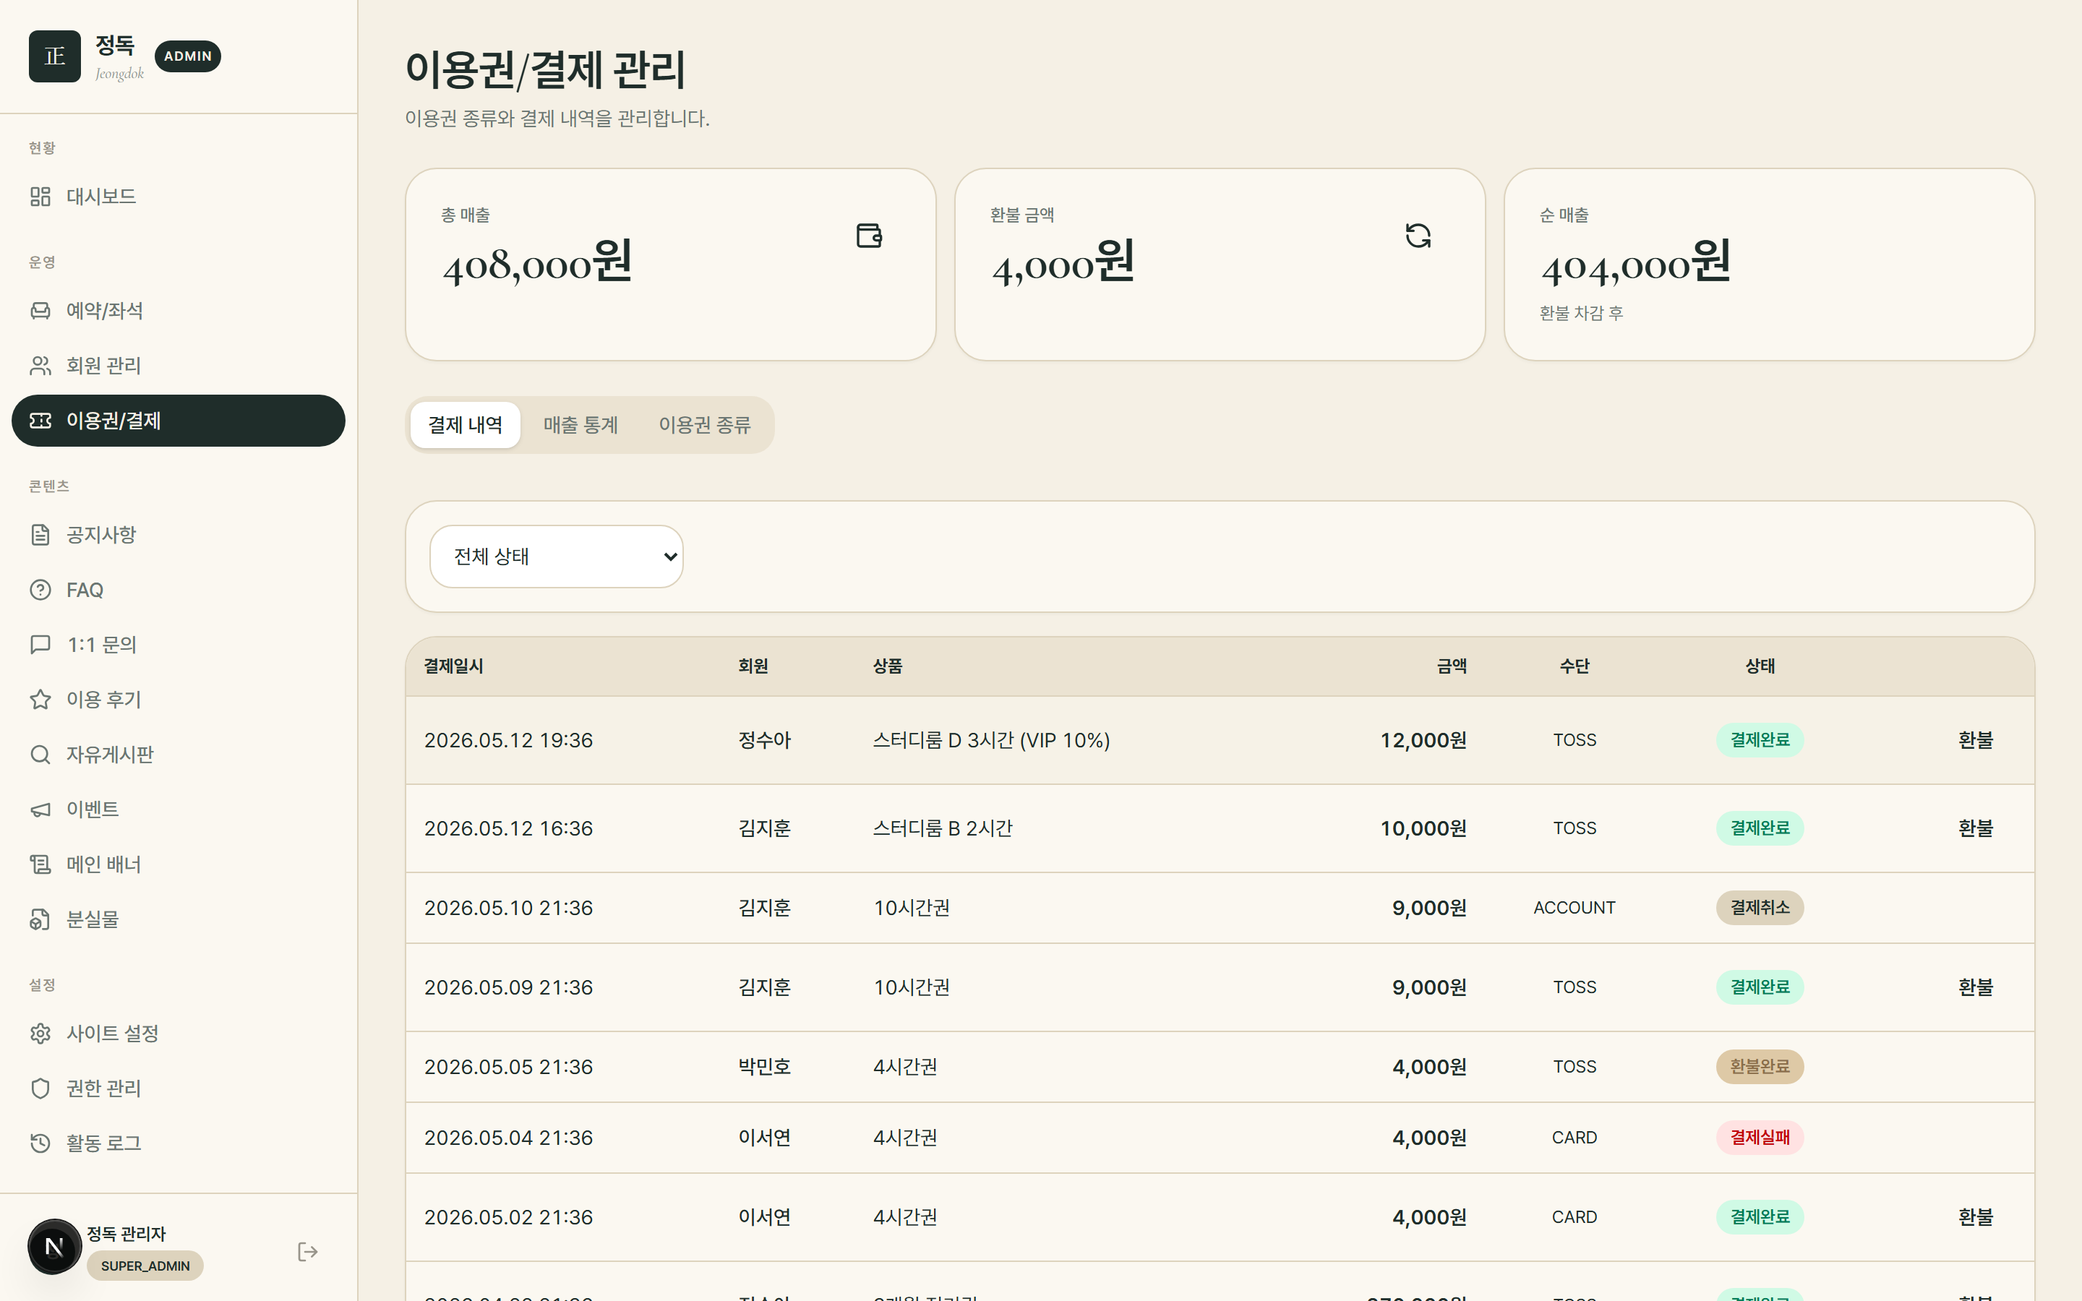Click the ADMIN badge
Viewport: 2082px width, 1301px height.
pos(187,56)
